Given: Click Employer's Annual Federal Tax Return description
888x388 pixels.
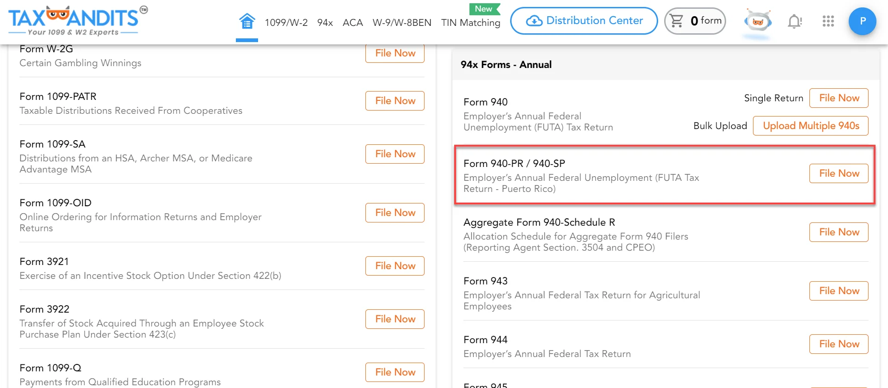Looking at the screenshot, I should click(x=547, y=354).
